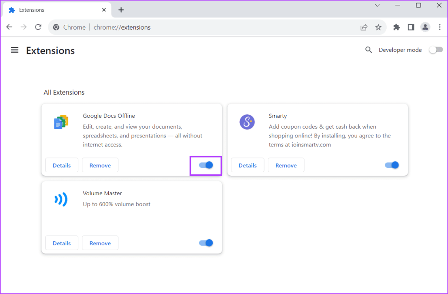Turn off the Smarty extension
This screenshot has width=448, height=294.
tap(391, 165)
